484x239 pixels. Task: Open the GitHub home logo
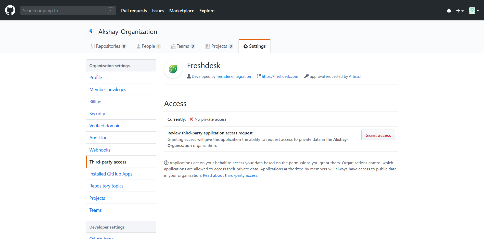coord(10,10)
